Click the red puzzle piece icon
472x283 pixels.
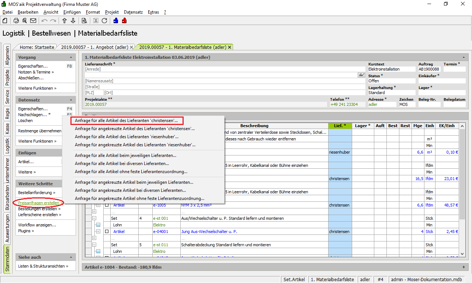tap(124, 21)
